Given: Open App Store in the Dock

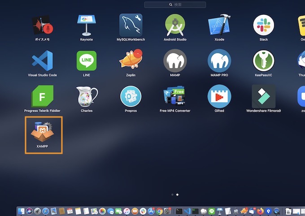Looking at the screenshot, I should click(151, 211).
